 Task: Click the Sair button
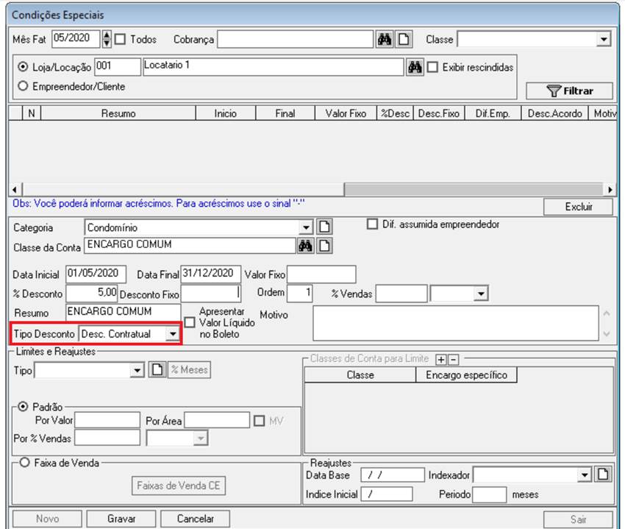[579, 519]
